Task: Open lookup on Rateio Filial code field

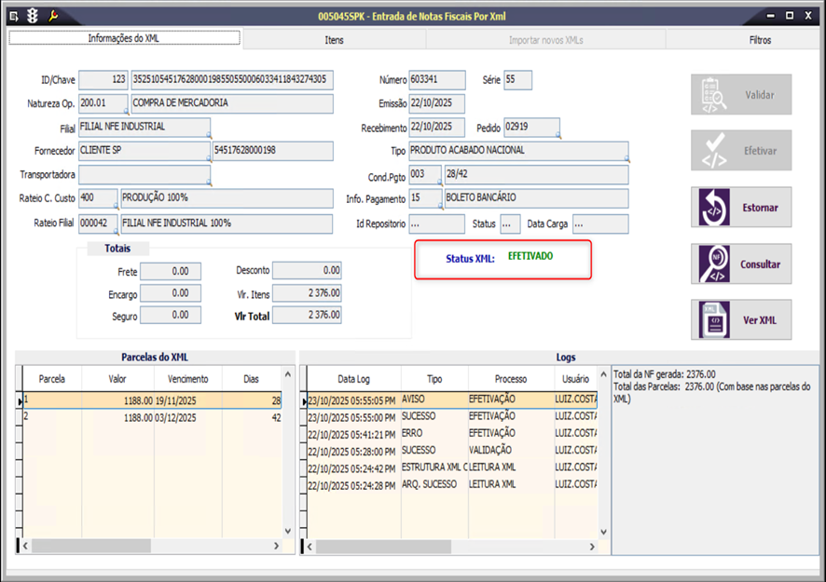Action: [x=116, y=231]
